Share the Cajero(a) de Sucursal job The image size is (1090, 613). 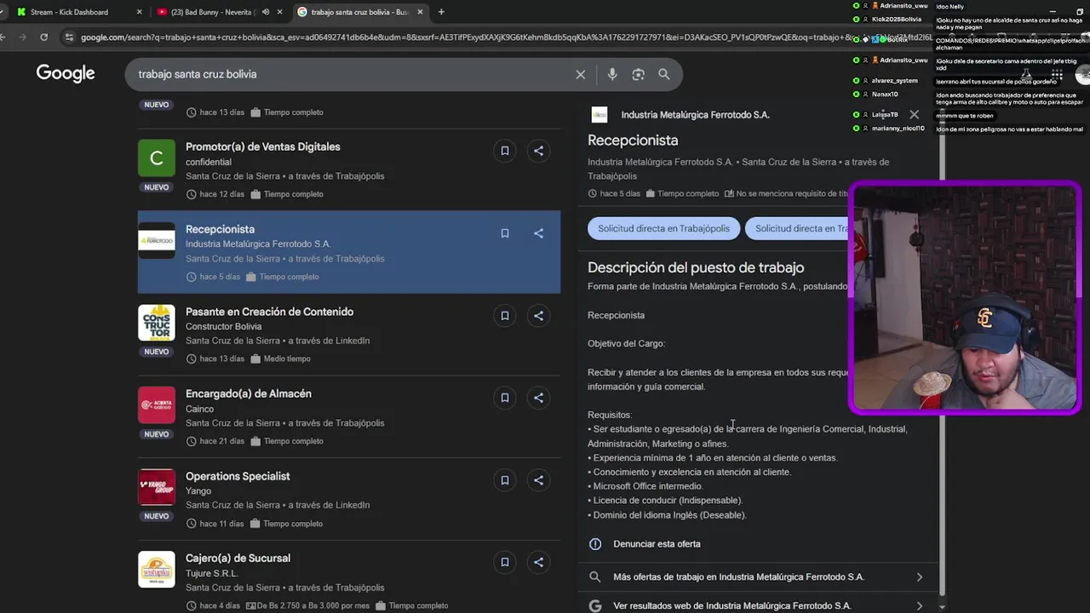point(539,562)
